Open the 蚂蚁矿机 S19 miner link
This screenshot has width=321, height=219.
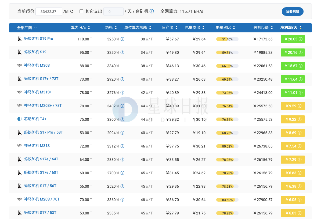point(35,52)
